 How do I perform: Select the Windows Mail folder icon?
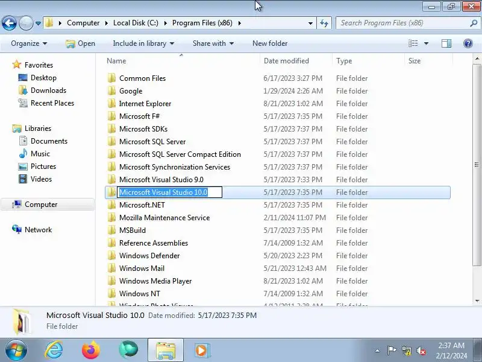pos(112,268)
